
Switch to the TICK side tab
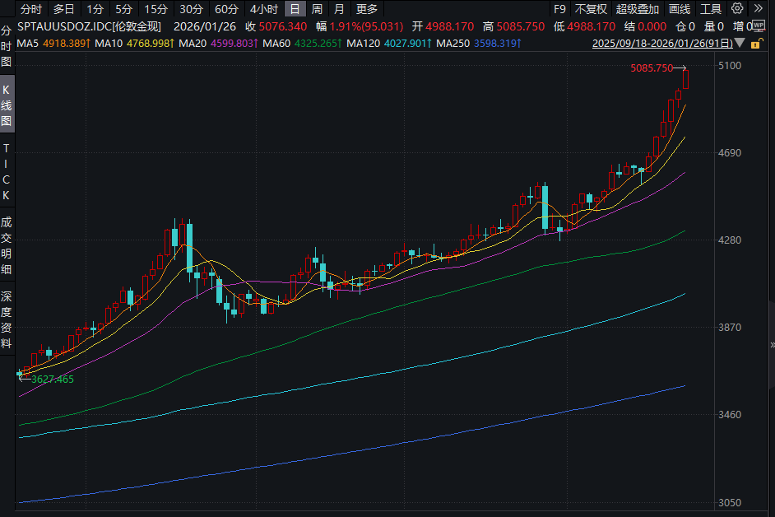click(x=7, y=171)
